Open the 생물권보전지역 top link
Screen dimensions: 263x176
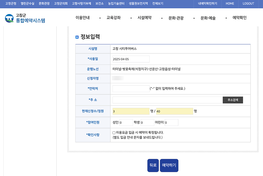click(138, 4)
